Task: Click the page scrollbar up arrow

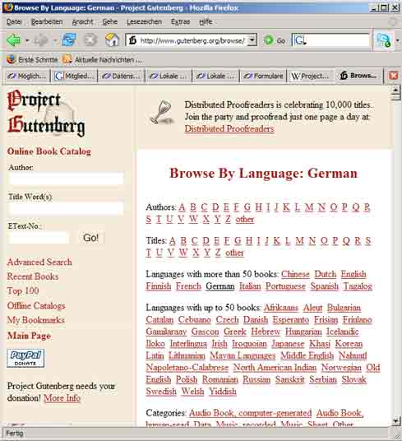Action: point(395,90)
